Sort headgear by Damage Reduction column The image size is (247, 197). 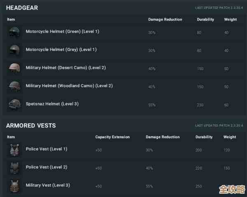tap(165, 19)
